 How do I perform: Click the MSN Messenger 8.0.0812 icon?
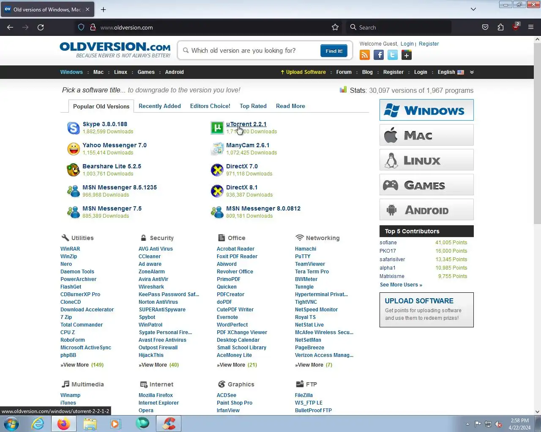click(217, 212)
